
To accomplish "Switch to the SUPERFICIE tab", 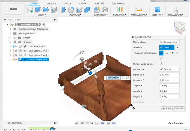I will (51, 4).
